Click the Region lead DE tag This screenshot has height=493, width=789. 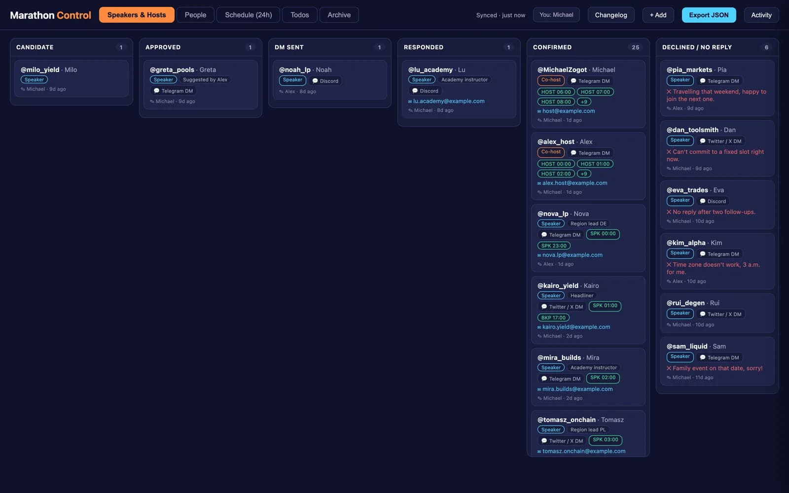click(x=588, y=224)
